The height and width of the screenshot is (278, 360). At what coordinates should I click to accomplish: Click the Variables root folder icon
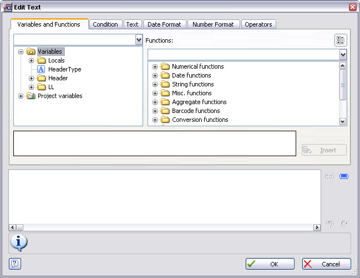click(31, 52)
